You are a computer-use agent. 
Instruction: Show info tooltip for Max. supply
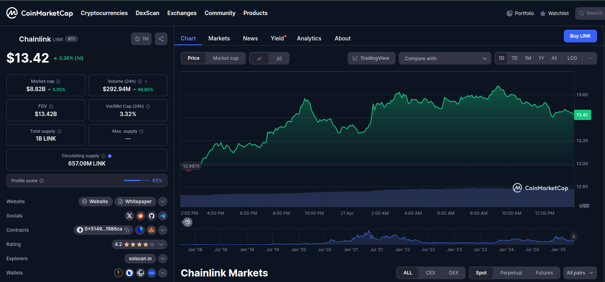tap(141, 131)
